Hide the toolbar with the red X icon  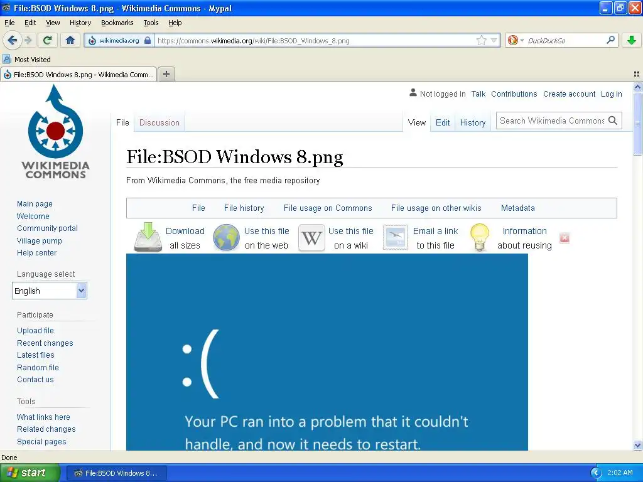(x=565, y=238)
